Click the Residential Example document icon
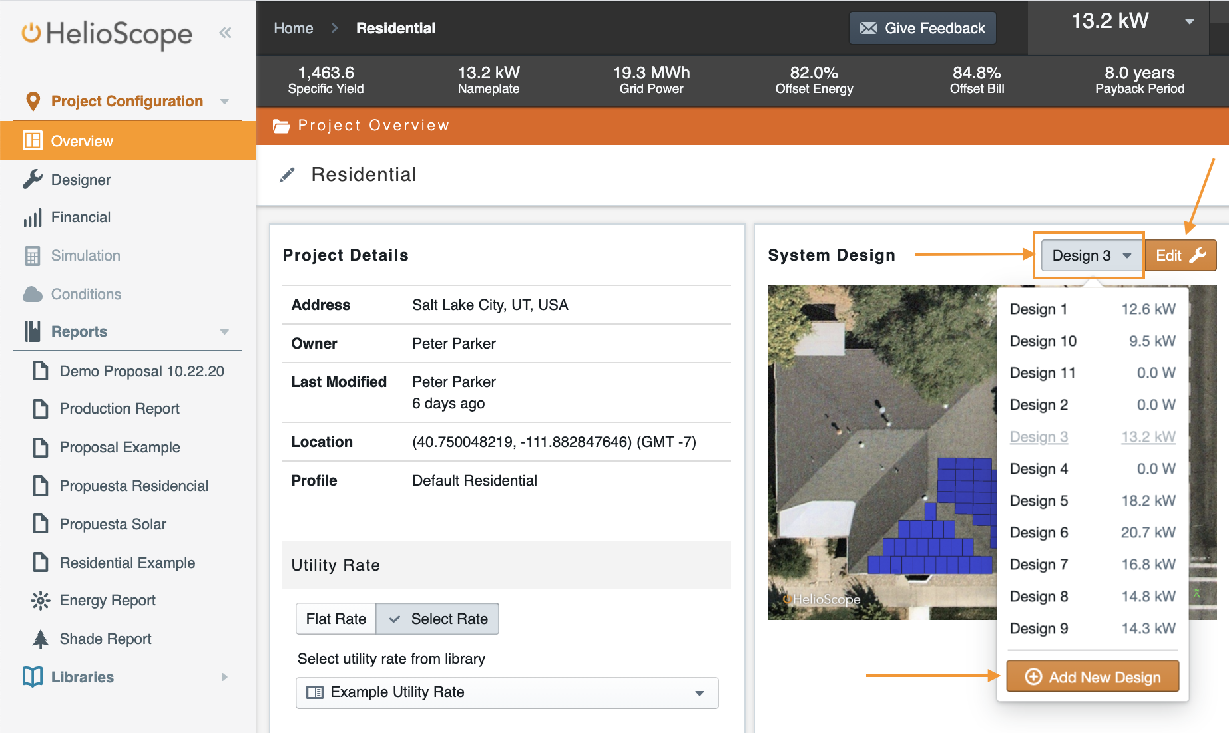 click(x=41, y=563)
